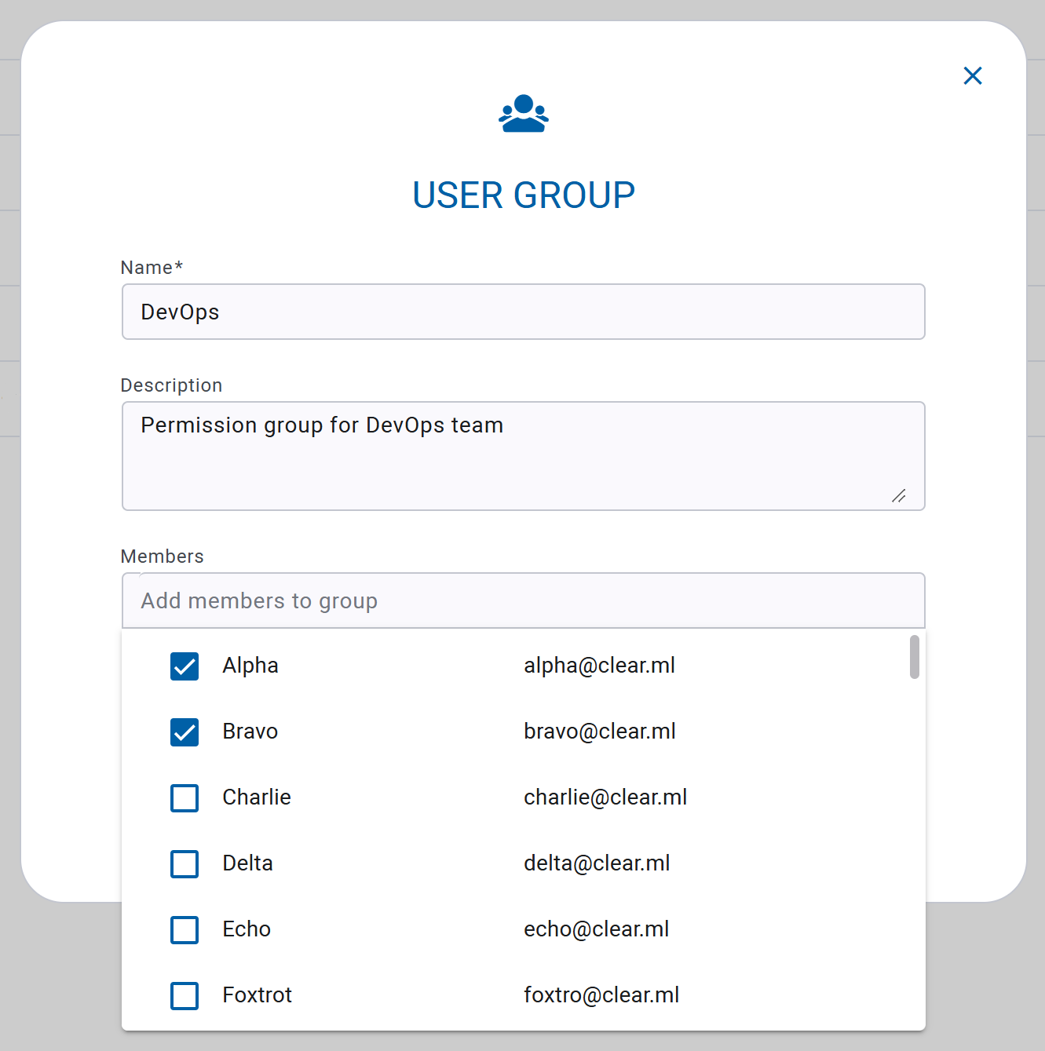Viewport: 1045px width, 1051px height.
Task: Select the member name Charlie
Action: pos(257,797)
